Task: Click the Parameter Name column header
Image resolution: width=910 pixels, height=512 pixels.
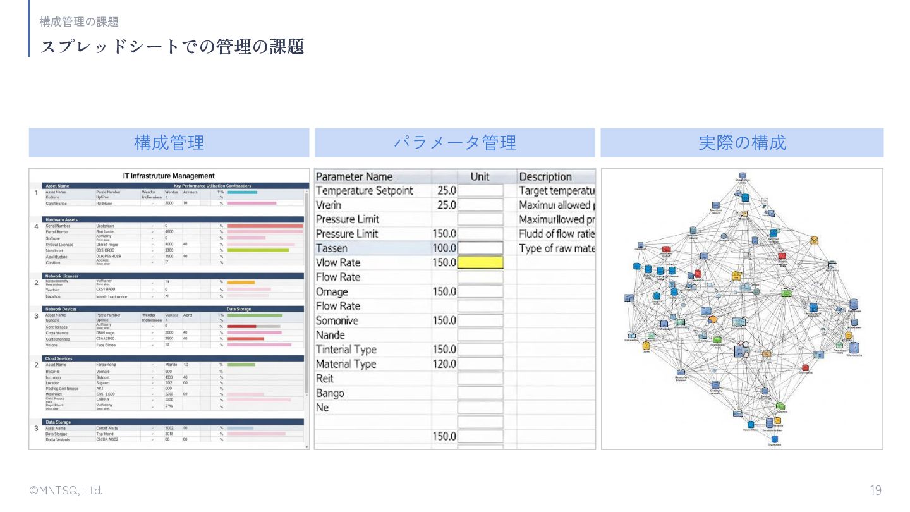Action: click(x=354, y=176)
